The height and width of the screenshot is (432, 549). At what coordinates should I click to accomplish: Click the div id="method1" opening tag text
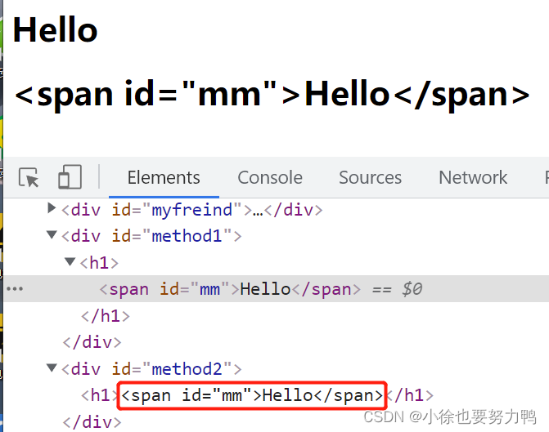(151, 236)
